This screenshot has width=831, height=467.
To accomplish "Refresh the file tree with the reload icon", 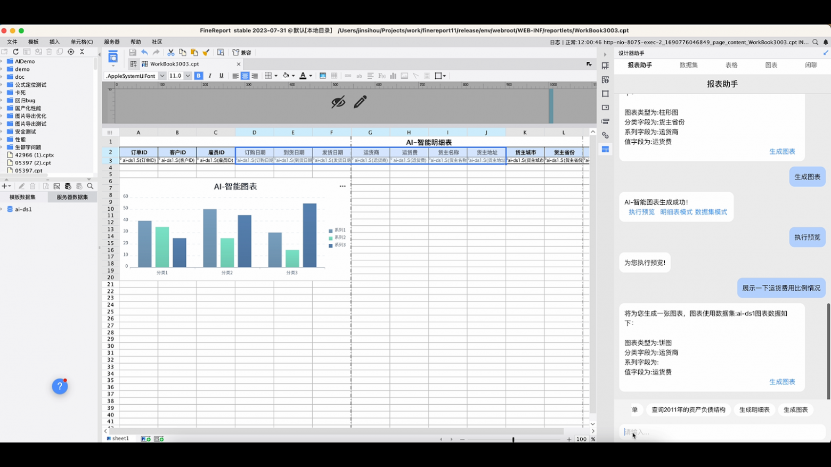I will (15, 52).
